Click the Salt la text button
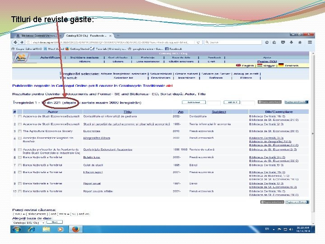This screenshot has width=325, height=244. coord(194,102)
